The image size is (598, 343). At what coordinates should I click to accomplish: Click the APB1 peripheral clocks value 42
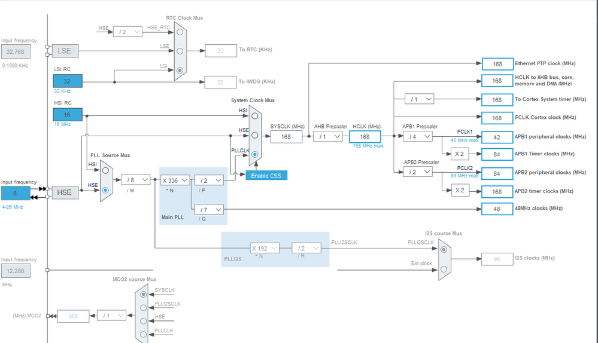497,137
